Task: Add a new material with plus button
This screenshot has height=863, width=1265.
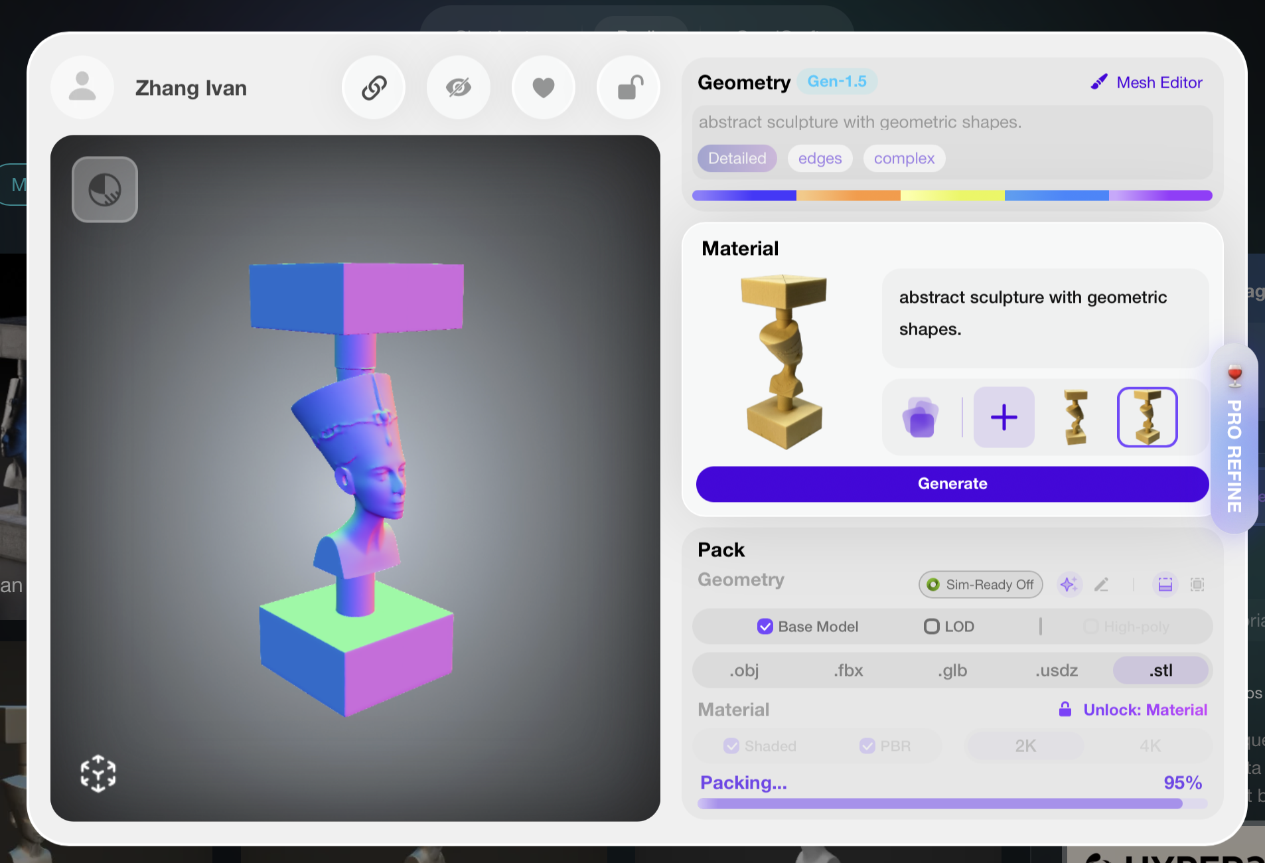Action: (x=1004, y=418)
